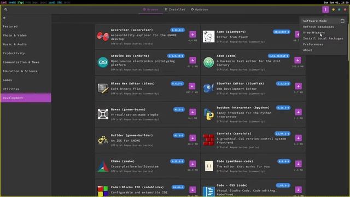
Task: Install Bluefish Editor via download button
Action: tap(298, 86)
